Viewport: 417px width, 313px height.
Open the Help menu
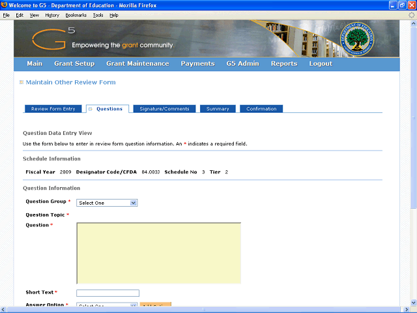[x=114, y=15]
